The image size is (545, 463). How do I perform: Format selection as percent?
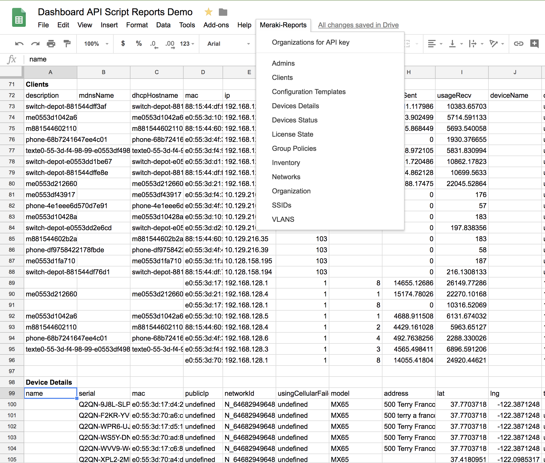pyautogui.click(x=139, y=44)
